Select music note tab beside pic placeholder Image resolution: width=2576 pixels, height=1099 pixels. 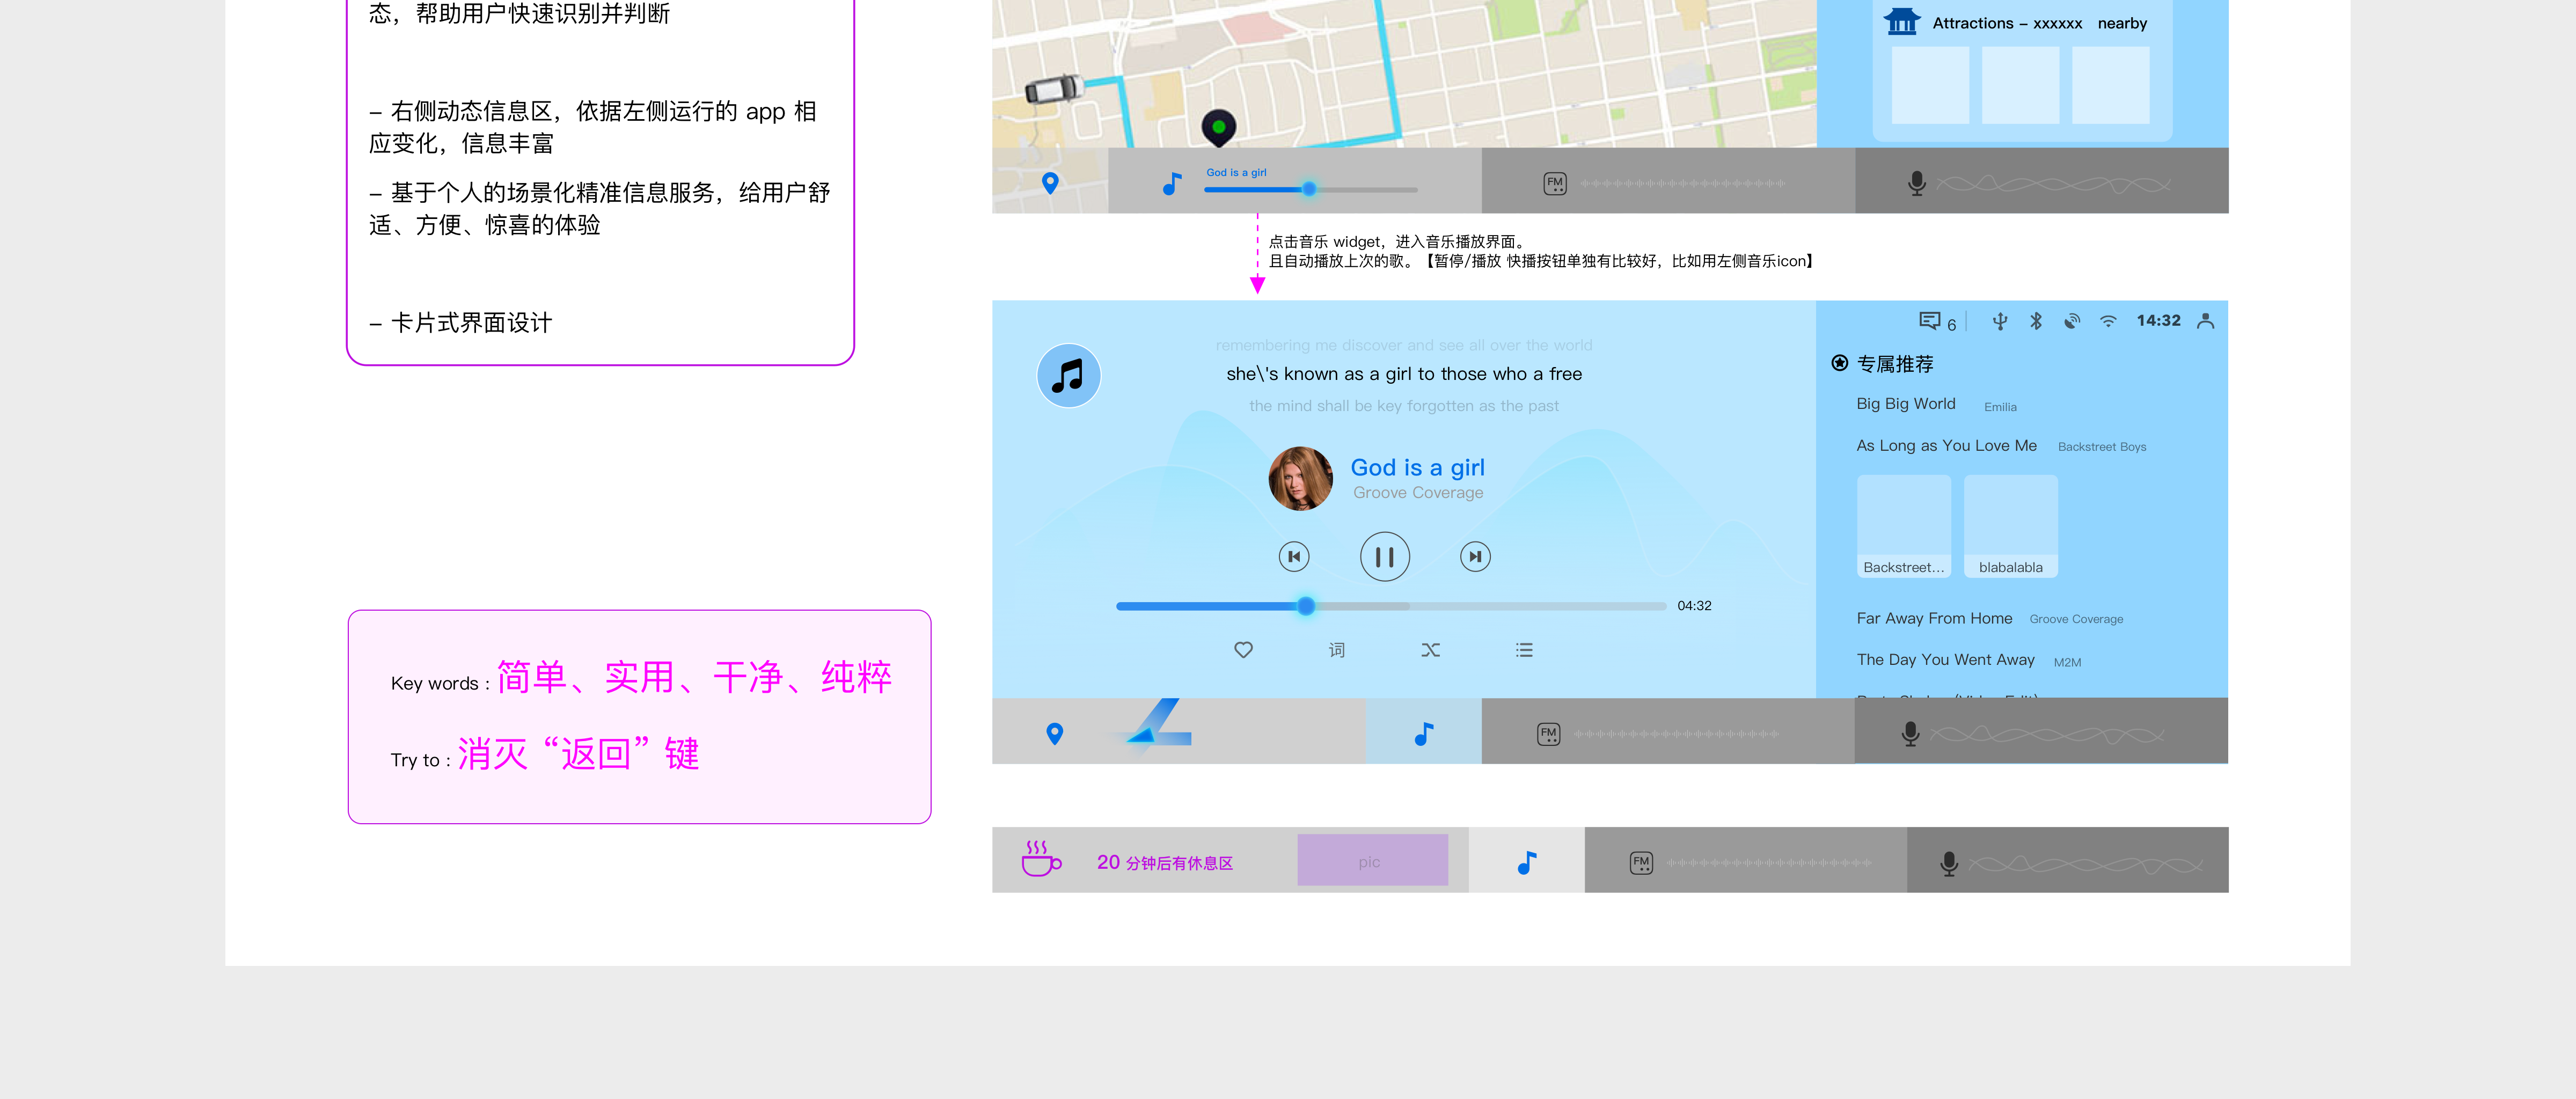coord(1526,861)
